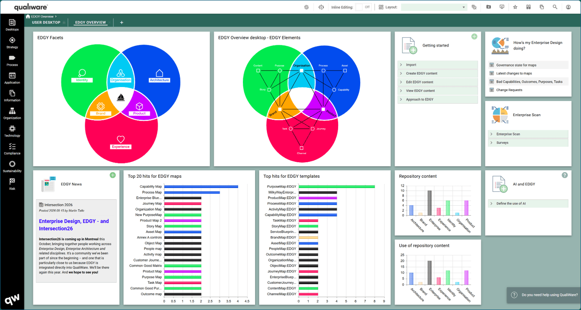Open Governance state for maps link
The width and height of the screenshot is (581, 310).
pos(516,65)
